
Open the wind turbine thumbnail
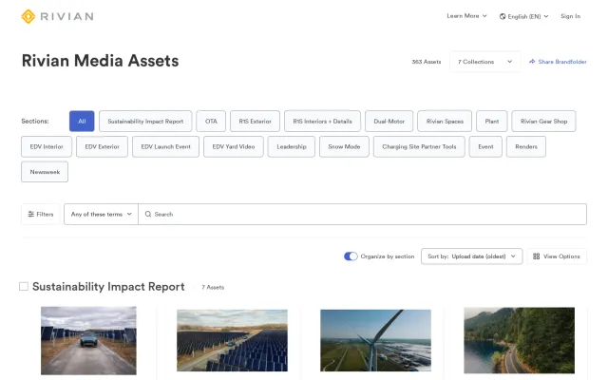(376, 340)
